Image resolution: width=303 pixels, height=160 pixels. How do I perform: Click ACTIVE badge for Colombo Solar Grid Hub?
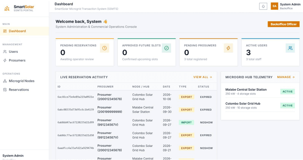[x=288, y=106]
